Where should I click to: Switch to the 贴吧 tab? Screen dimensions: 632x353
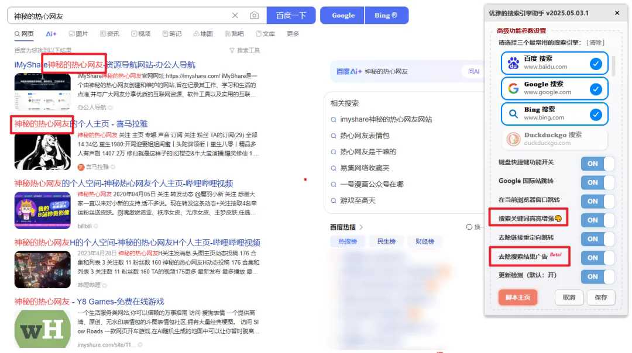point(234,34)
